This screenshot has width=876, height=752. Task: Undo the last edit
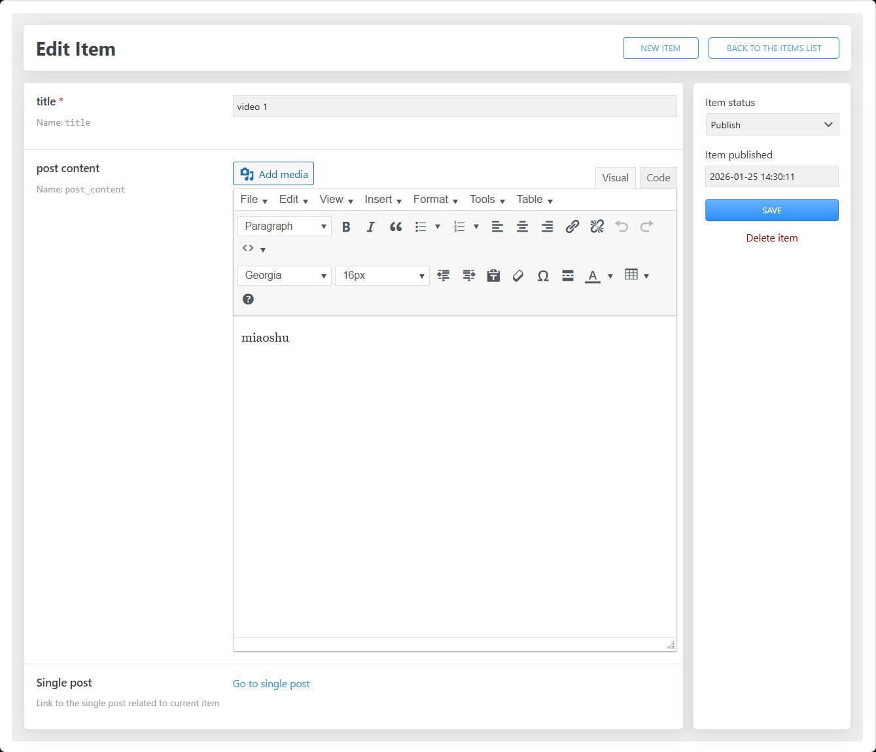pos(622,226)
